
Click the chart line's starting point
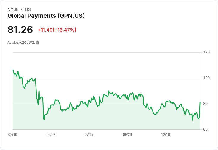click(x=13, y=70)
